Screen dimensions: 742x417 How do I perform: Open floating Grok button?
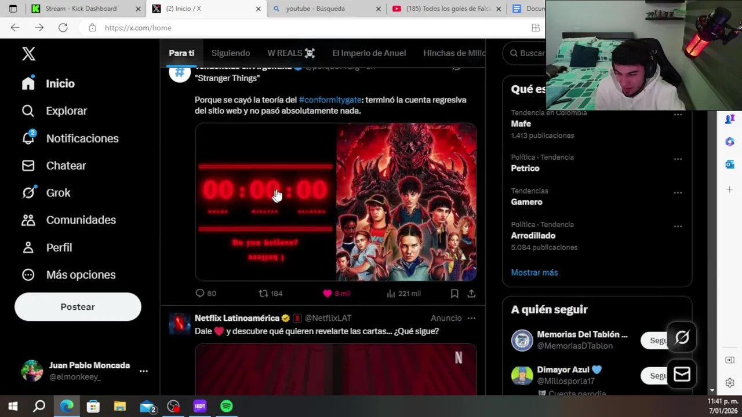point(682,338)
